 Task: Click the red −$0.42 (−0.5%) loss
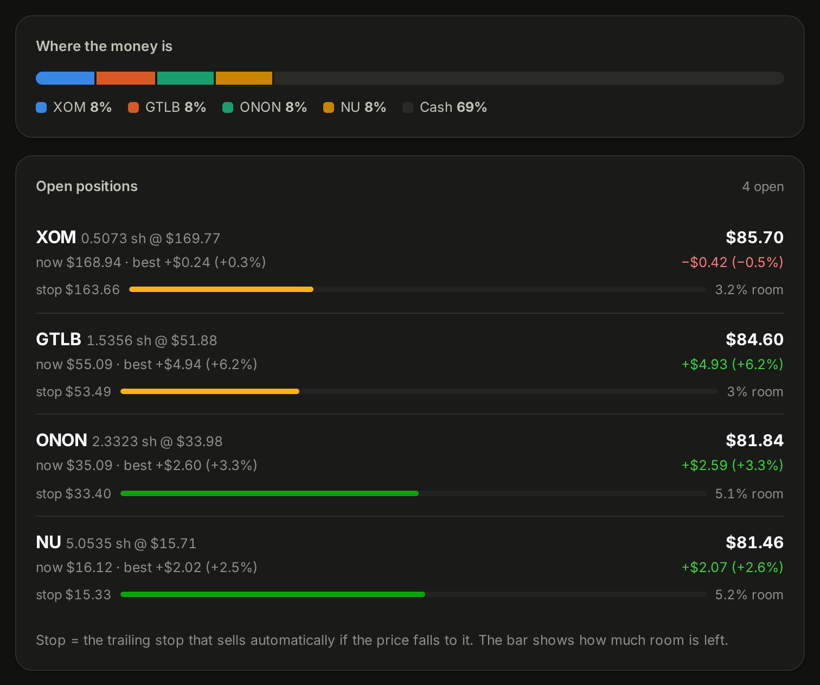(x=733, y=263)
